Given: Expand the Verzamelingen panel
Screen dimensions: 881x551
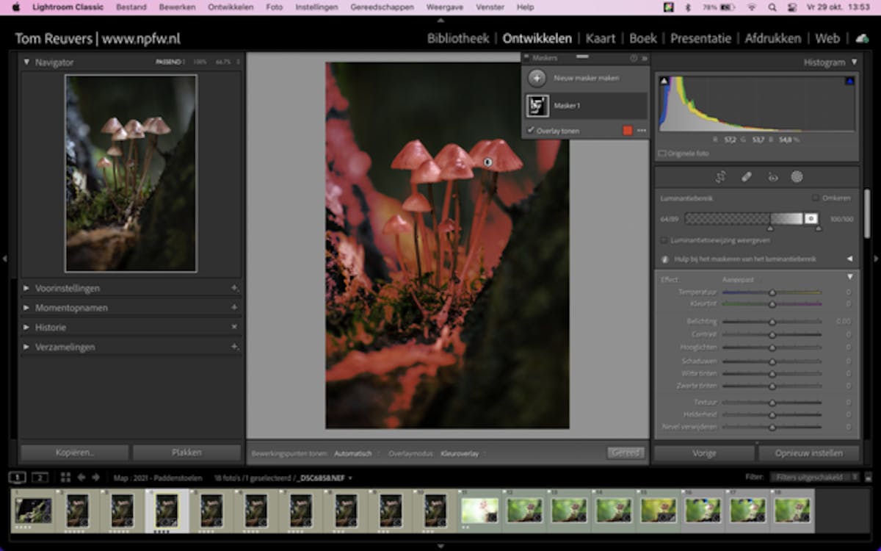Looking at the screenshot, I should click(26, 346).
